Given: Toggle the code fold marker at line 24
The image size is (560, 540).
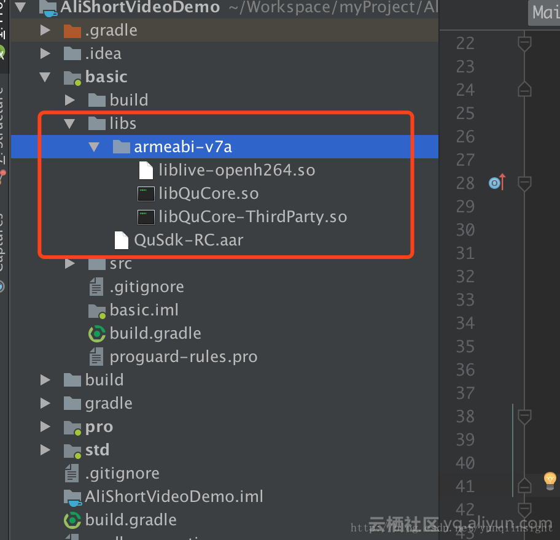Looking at the screenshot, I should coord(524,90).
